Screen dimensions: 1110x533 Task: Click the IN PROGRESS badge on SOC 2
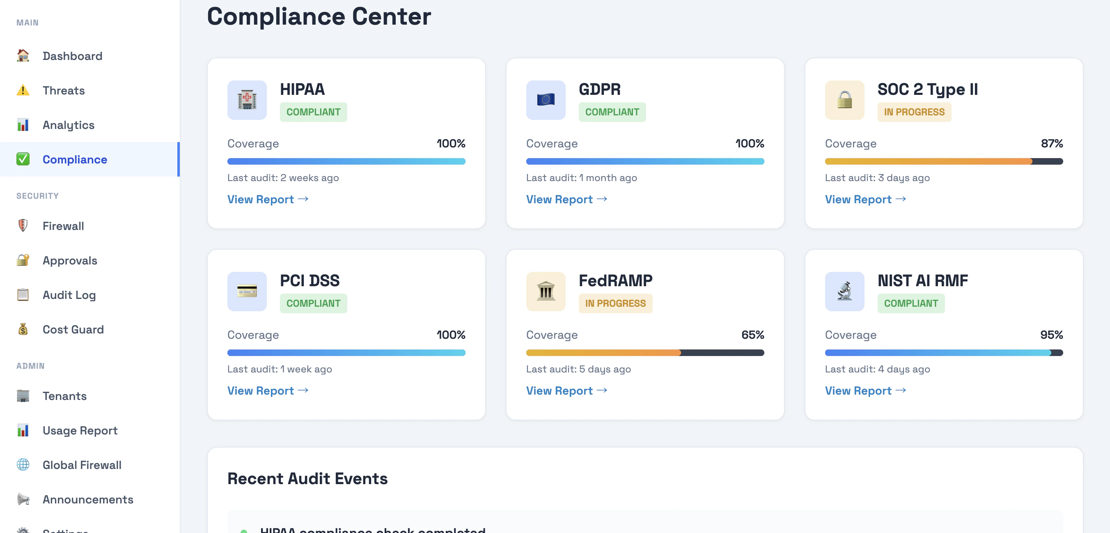[x=913, y=112]
